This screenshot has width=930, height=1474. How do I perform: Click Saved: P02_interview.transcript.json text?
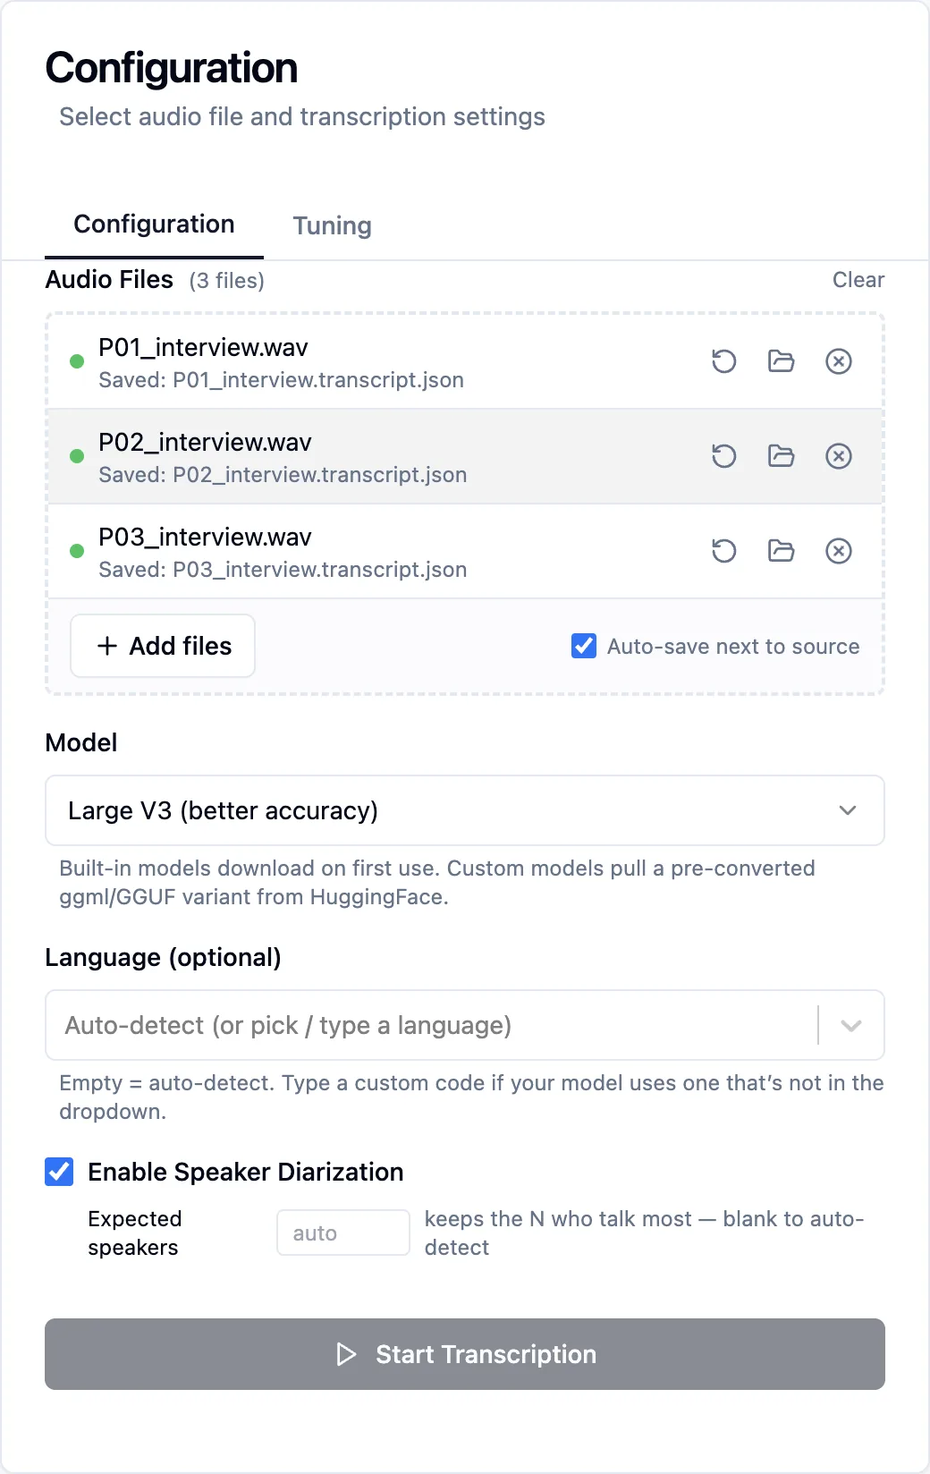click(x=283, y=475)
